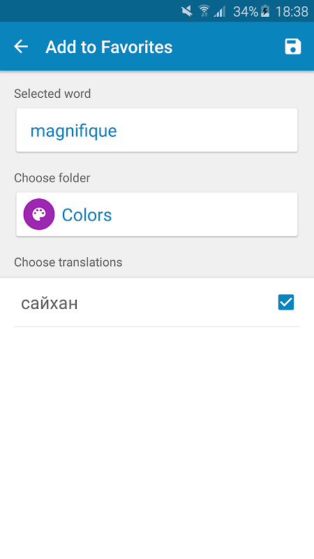
Task: Tap the Selected word label
Action: [x=52, y=94]
